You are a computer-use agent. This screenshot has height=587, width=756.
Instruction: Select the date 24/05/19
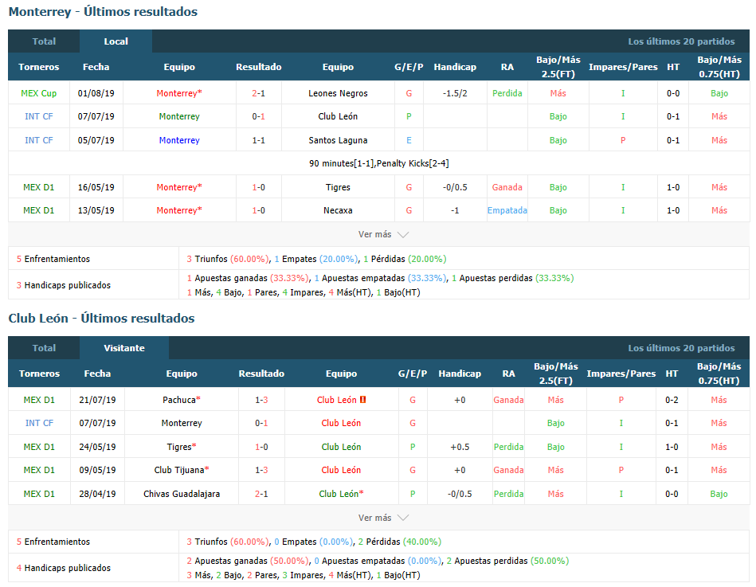(x=97, y=447)
